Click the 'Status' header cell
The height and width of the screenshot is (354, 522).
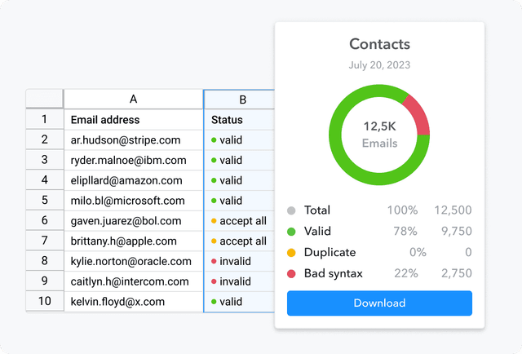239,120
